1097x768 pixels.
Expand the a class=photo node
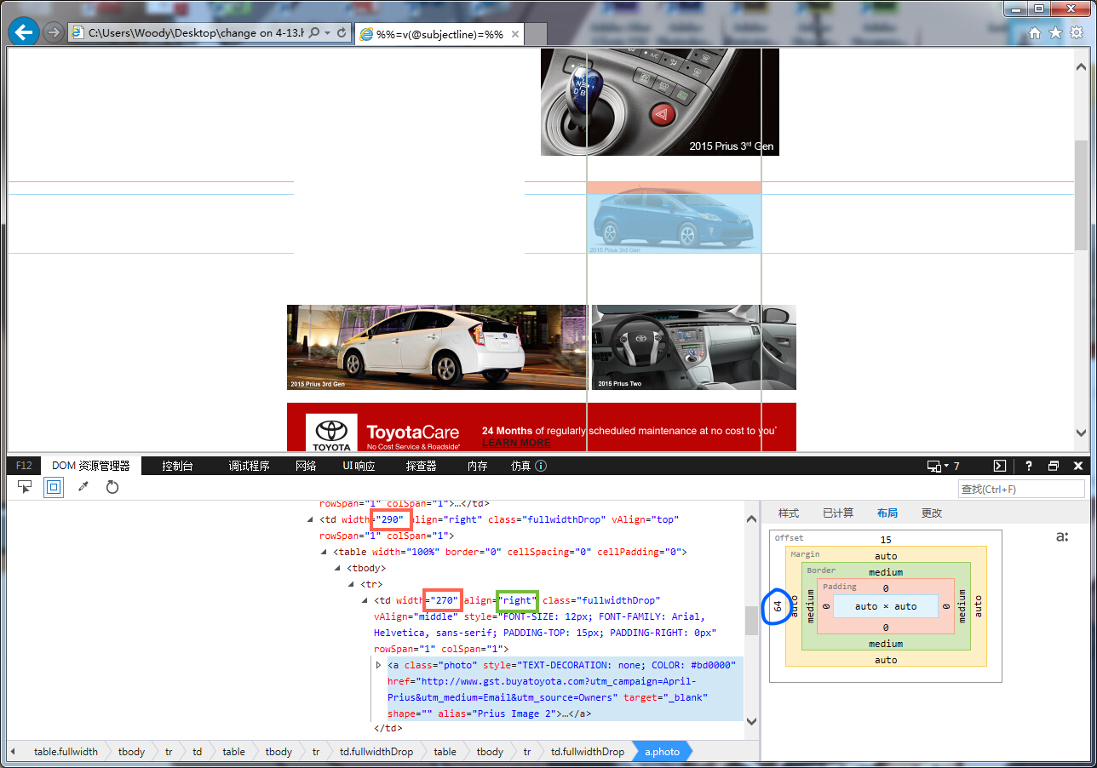379,665
